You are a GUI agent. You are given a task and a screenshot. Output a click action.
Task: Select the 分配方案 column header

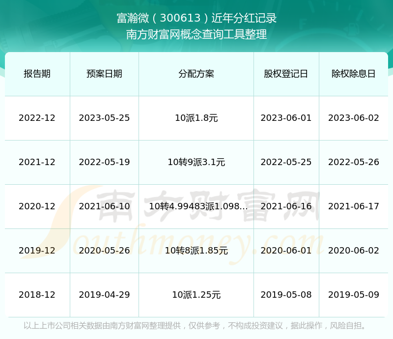pos(196,74)
